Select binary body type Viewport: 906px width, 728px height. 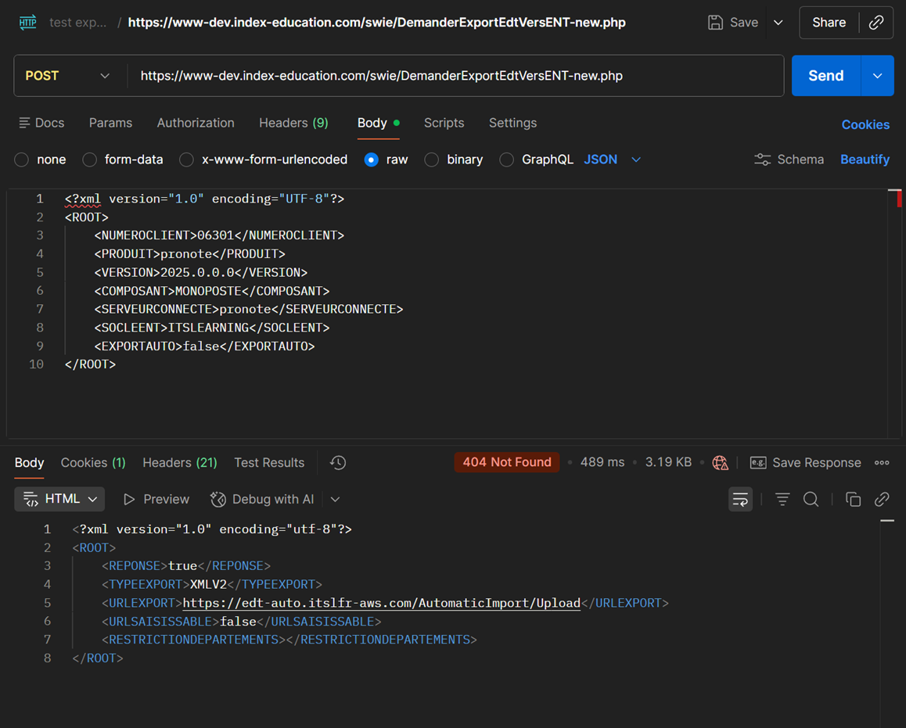click(432, 160)
